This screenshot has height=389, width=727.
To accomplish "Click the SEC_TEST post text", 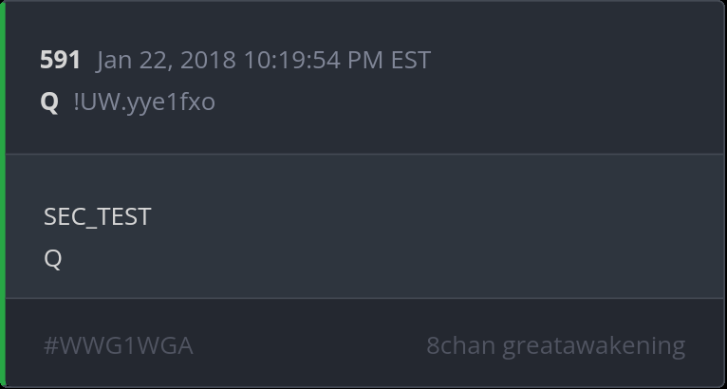I will coord(97,216).
